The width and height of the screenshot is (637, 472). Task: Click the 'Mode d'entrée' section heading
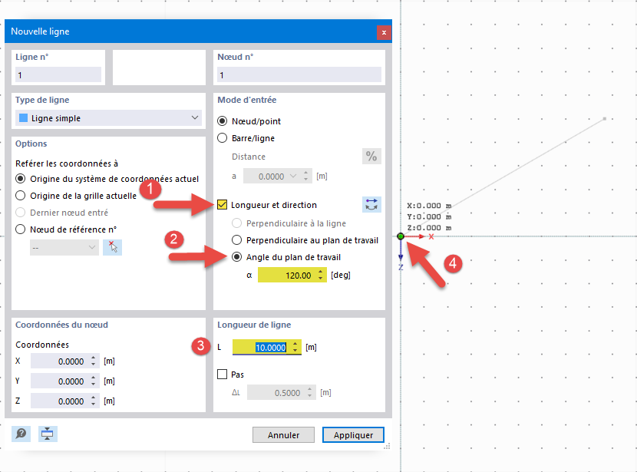click(x=246, y=100)
